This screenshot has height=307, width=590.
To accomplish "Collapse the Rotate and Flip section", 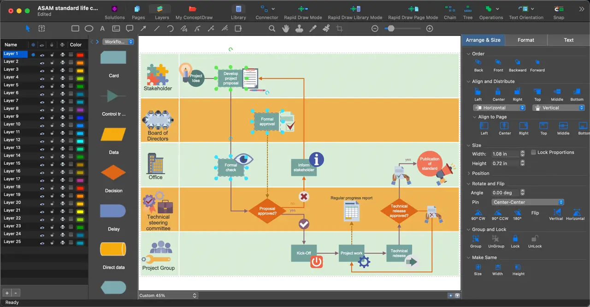I will pos(469,184).
